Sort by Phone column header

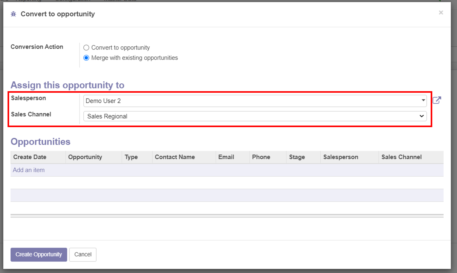[268, 157]
